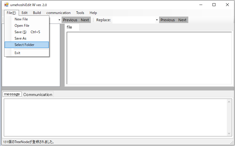Select Open File menu entry
Screen dimensions: 235x146
click(22, 26)
